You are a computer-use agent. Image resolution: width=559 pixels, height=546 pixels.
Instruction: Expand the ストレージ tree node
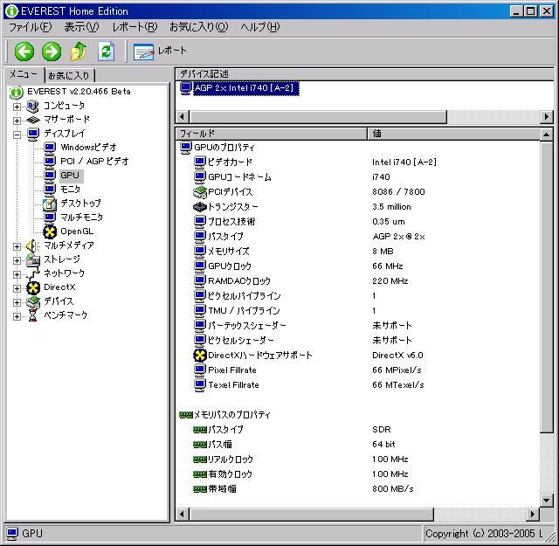point(17,260)
